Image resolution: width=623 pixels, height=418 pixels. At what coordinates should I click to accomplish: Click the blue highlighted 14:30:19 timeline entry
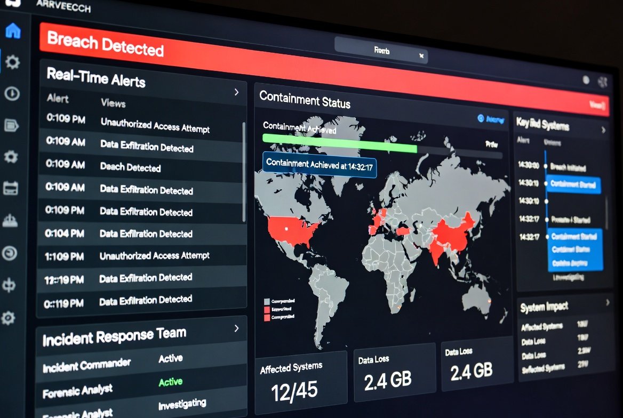pyautogui.click(x=573, y=184)
